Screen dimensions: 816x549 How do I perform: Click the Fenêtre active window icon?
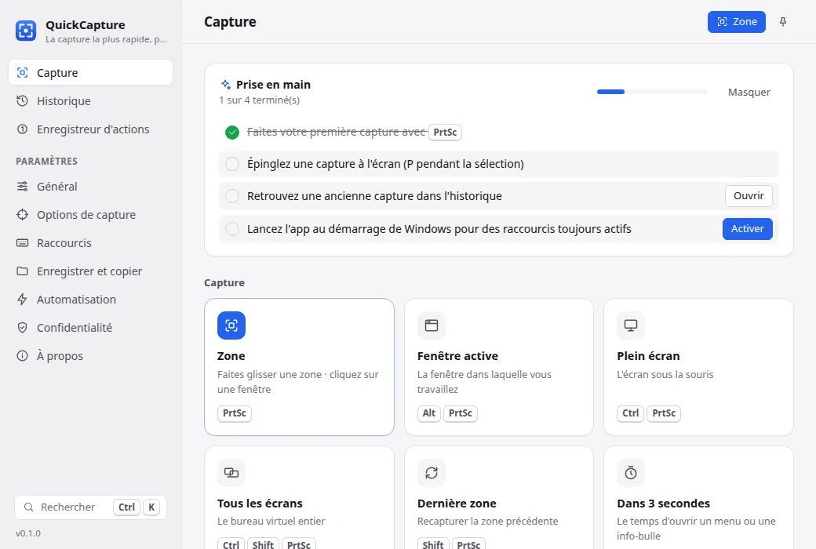click(432, 325)
